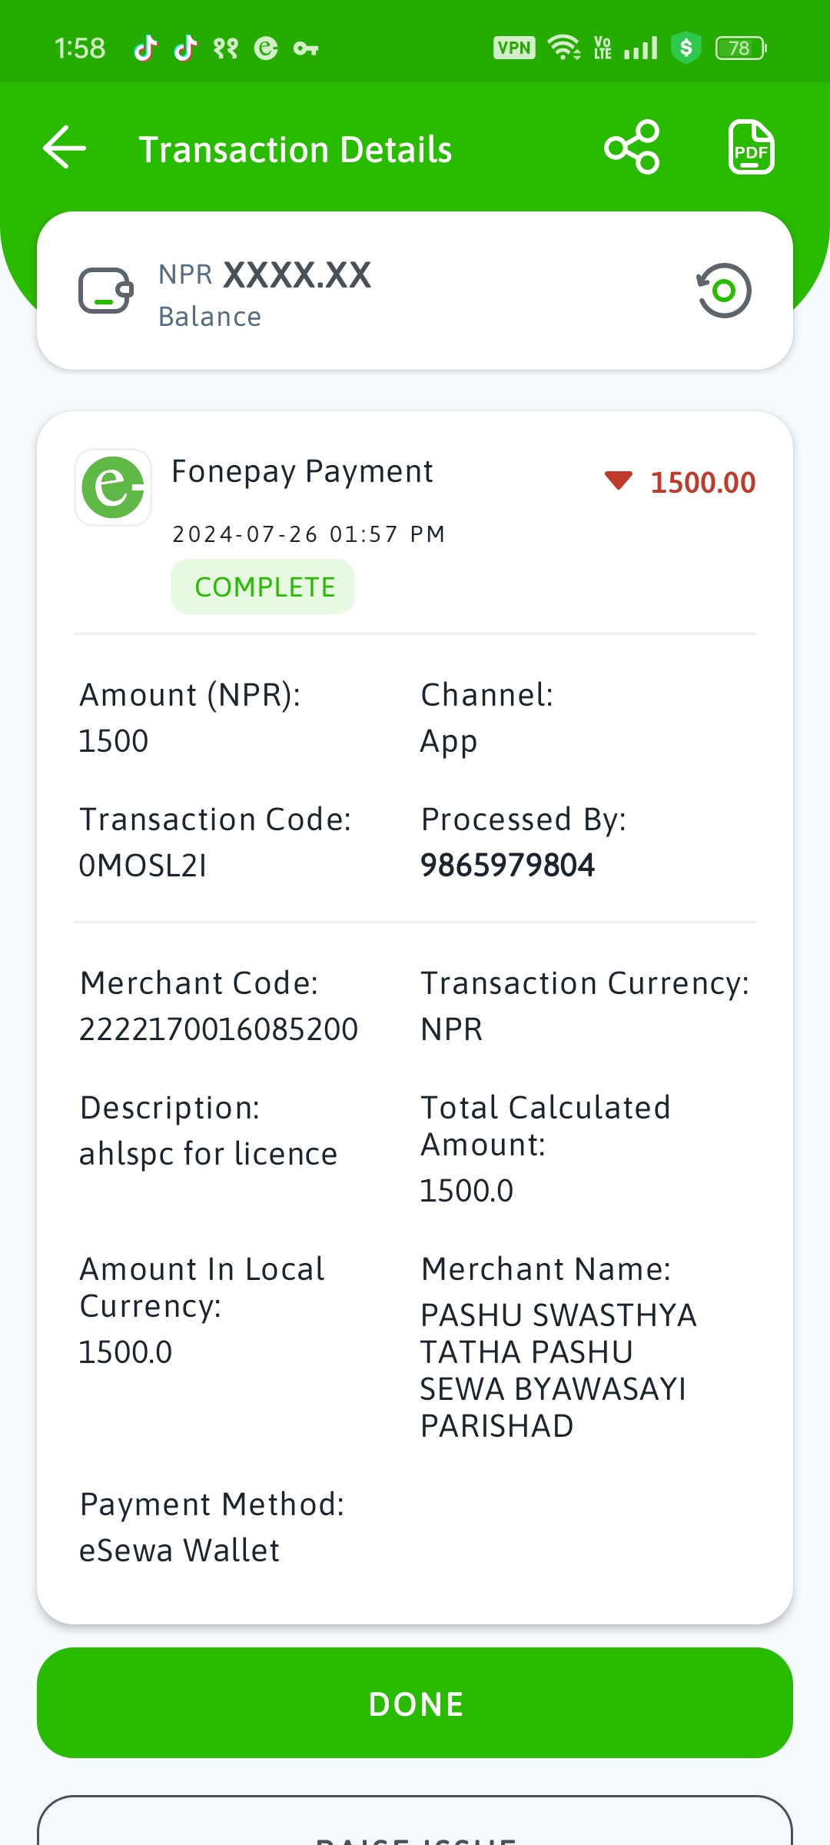Tap the Merchant Code value
This screenshot has width=830, height=1845.
point(219,1029)
